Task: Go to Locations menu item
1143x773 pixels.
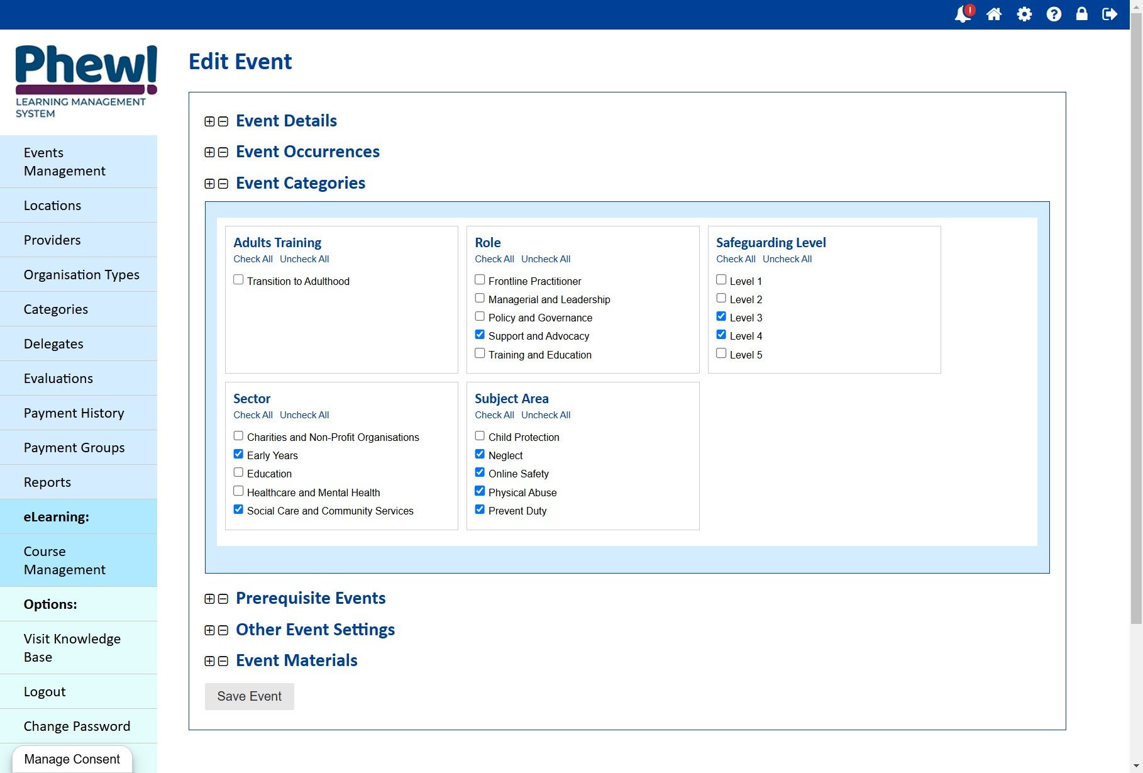Action: 79,206
